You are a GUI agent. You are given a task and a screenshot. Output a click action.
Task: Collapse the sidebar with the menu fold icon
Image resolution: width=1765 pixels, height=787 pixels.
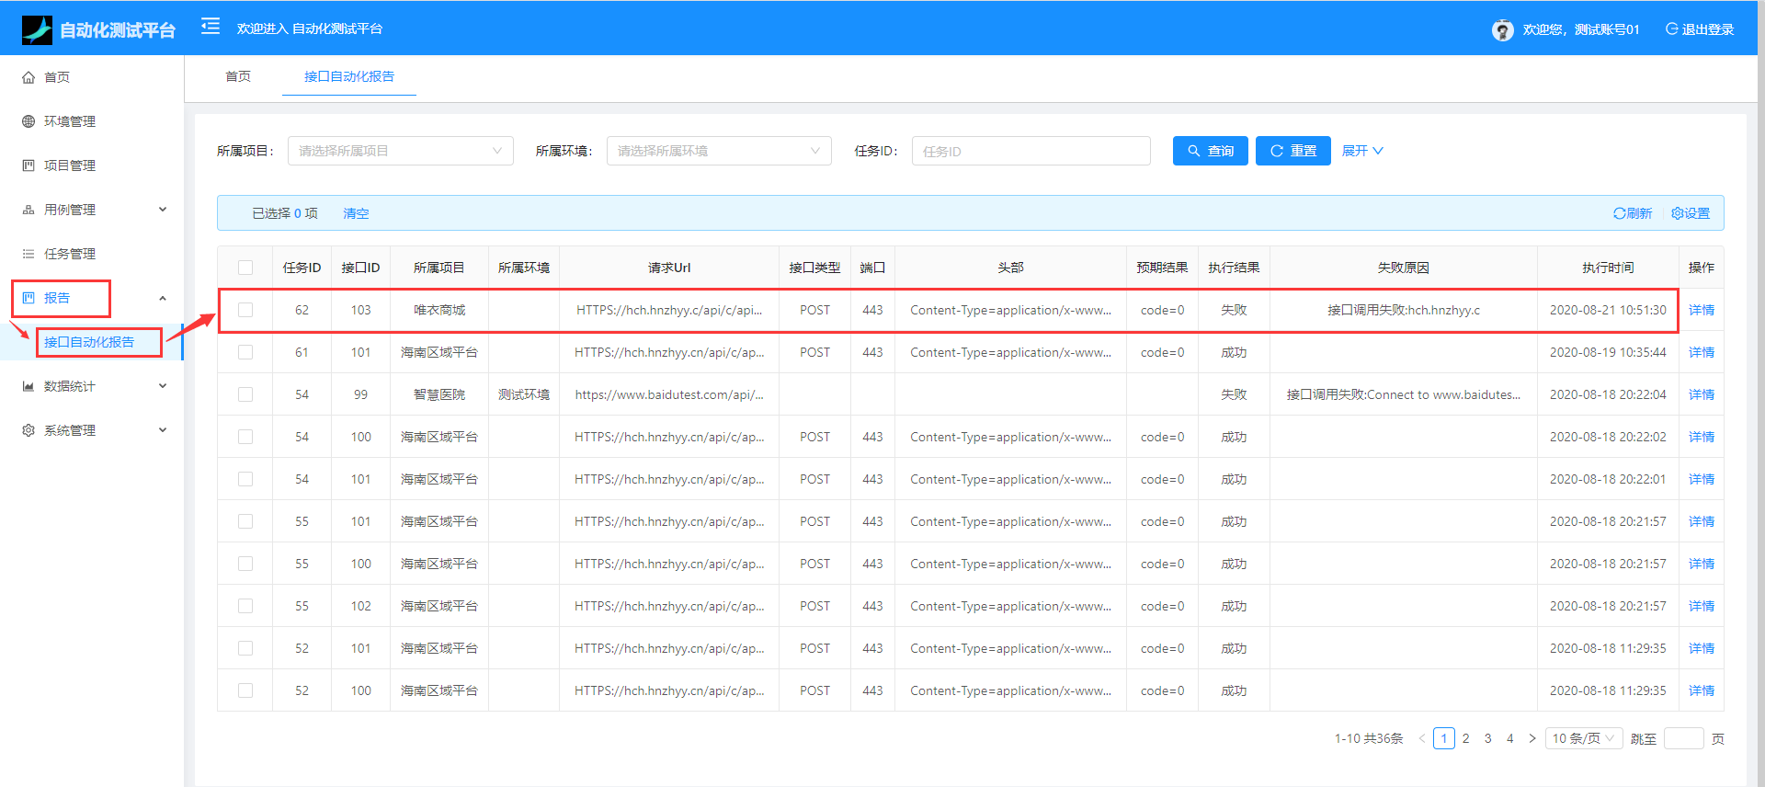point(211,26)
